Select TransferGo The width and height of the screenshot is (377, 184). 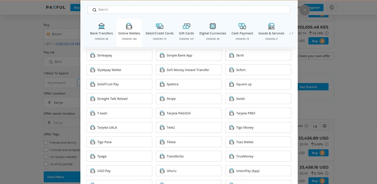189,156
